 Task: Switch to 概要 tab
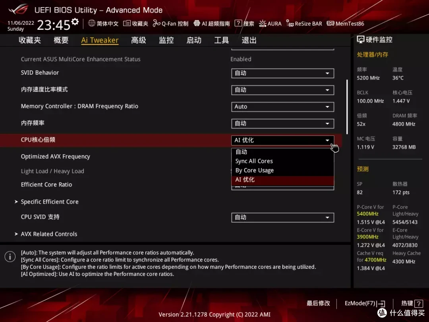[x=61, y=40]
